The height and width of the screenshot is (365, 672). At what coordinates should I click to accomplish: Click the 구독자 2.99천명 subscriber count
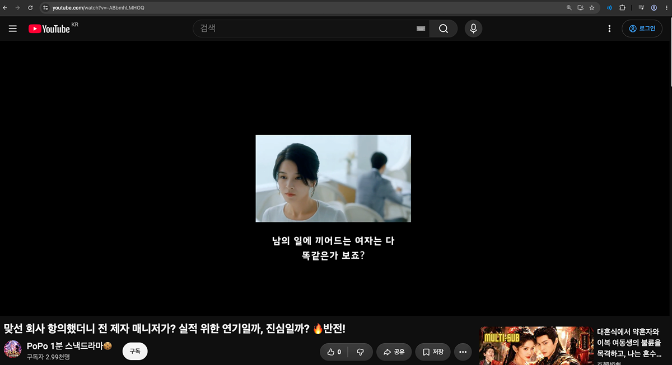(48, 357)
